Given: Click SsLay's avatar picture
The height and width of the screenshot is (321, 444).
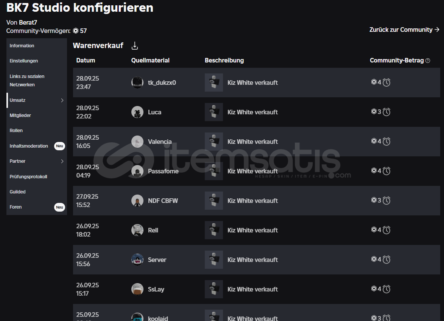Looking at the screenshot, I should [x=137, y=289].
